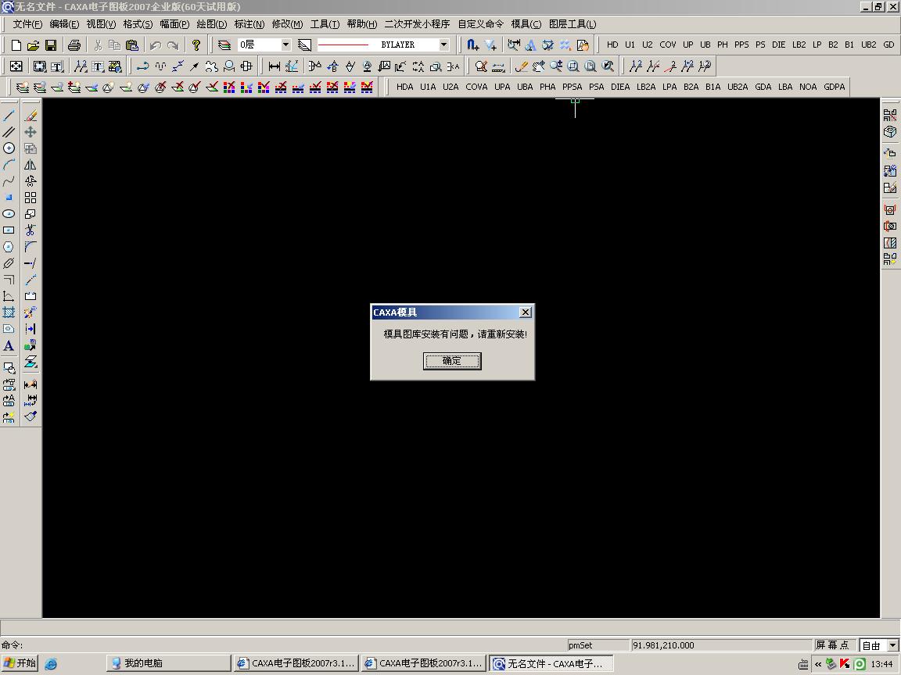The image size is (901, 675).
Task: Select the Text 'A' tool
Action: click(9, 345)
